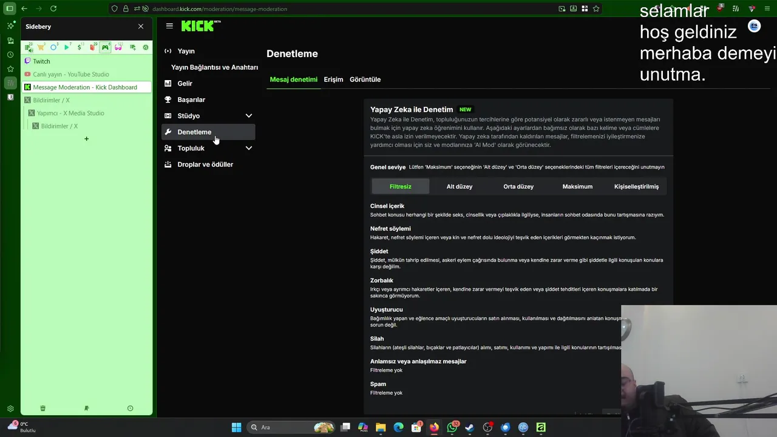Open the Başarılar section
Image resolution: width=777 pixels, height=437 pixels.
pos(208,100)
